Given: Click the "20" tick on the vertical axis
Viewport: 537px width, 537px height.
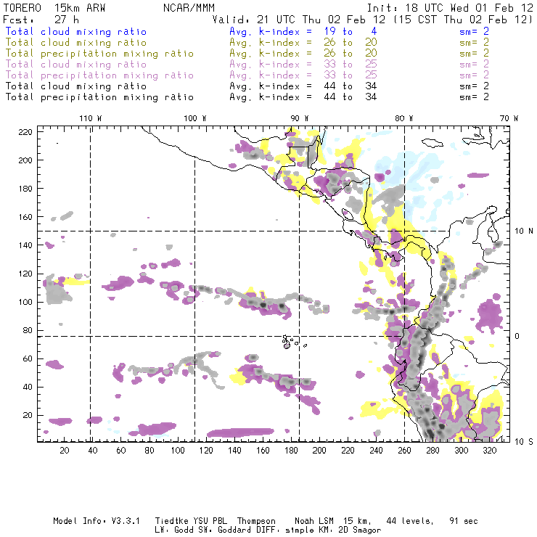Looking at the screenshot, I should 28,415.
